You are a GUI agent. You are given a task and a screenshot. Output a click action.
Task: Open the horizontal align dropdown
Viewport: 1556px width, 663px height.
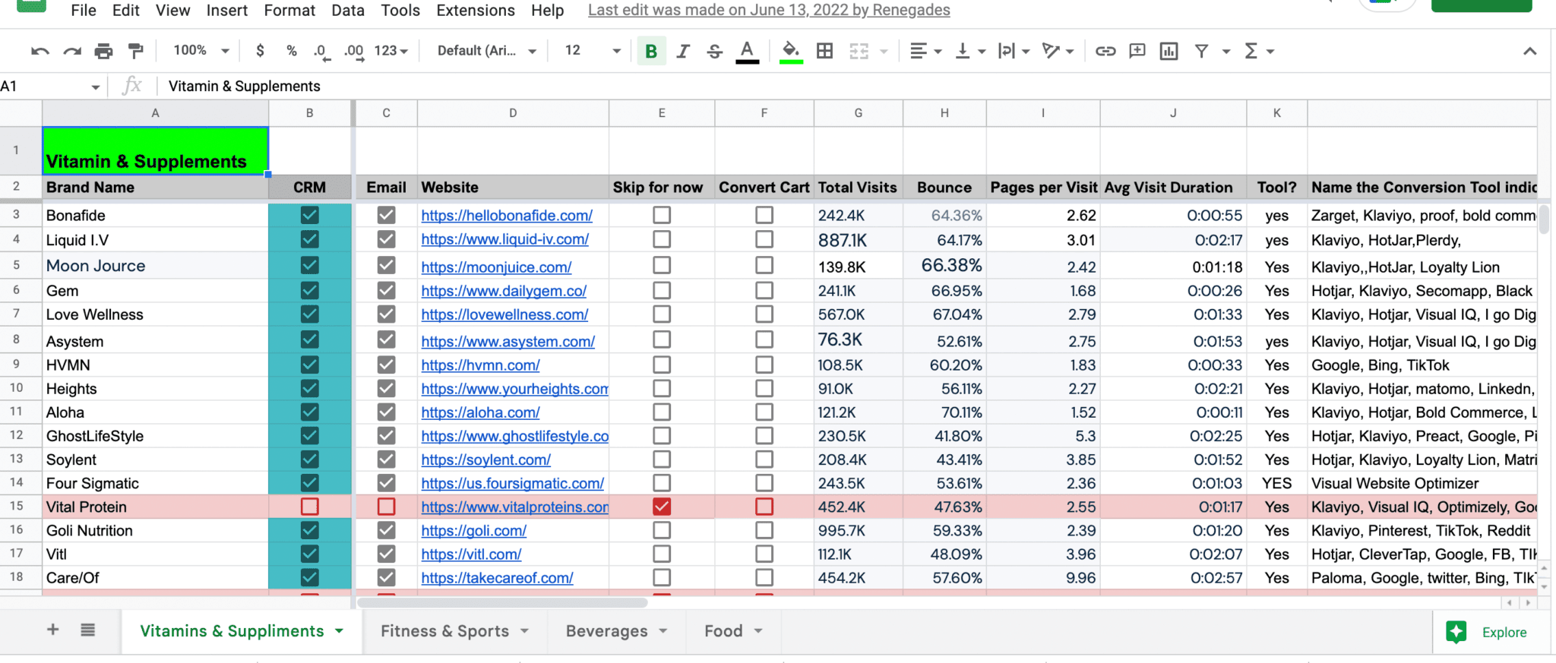(926, 51)
